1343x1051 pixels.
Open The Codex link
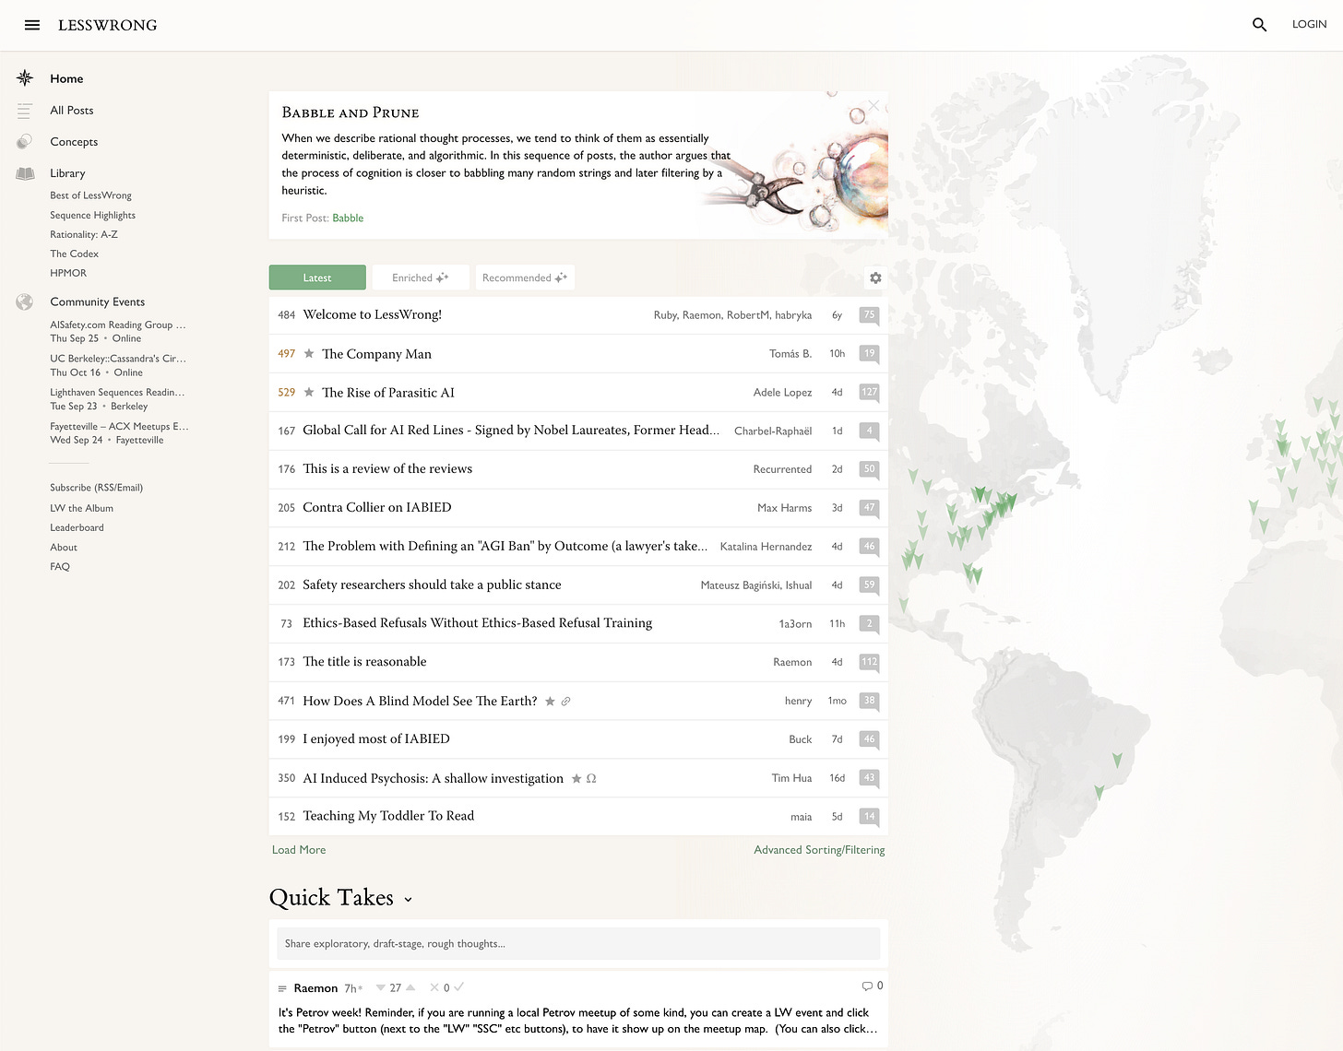pyautogui.click(x=74, y=254)
